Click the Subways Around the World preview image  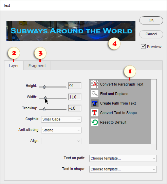tap(71, 31)
